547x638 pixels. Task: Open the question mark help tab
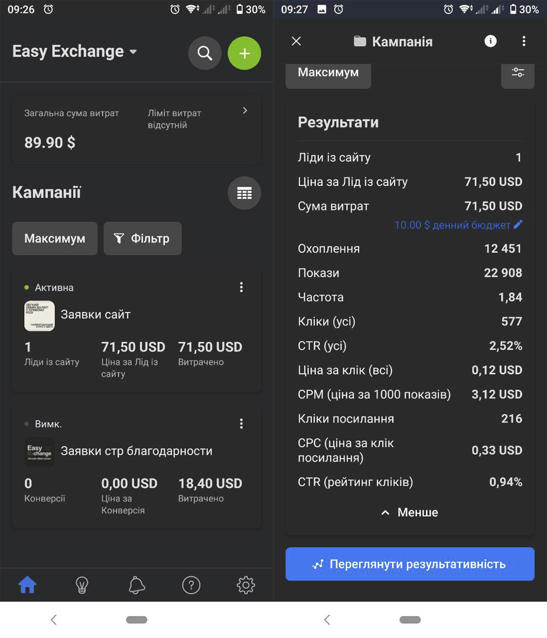[191, 585]
